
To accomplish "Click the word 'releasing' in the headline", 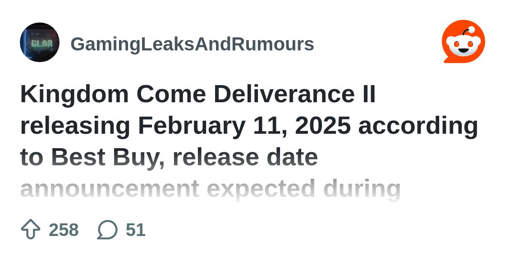I will coord(75,126).
